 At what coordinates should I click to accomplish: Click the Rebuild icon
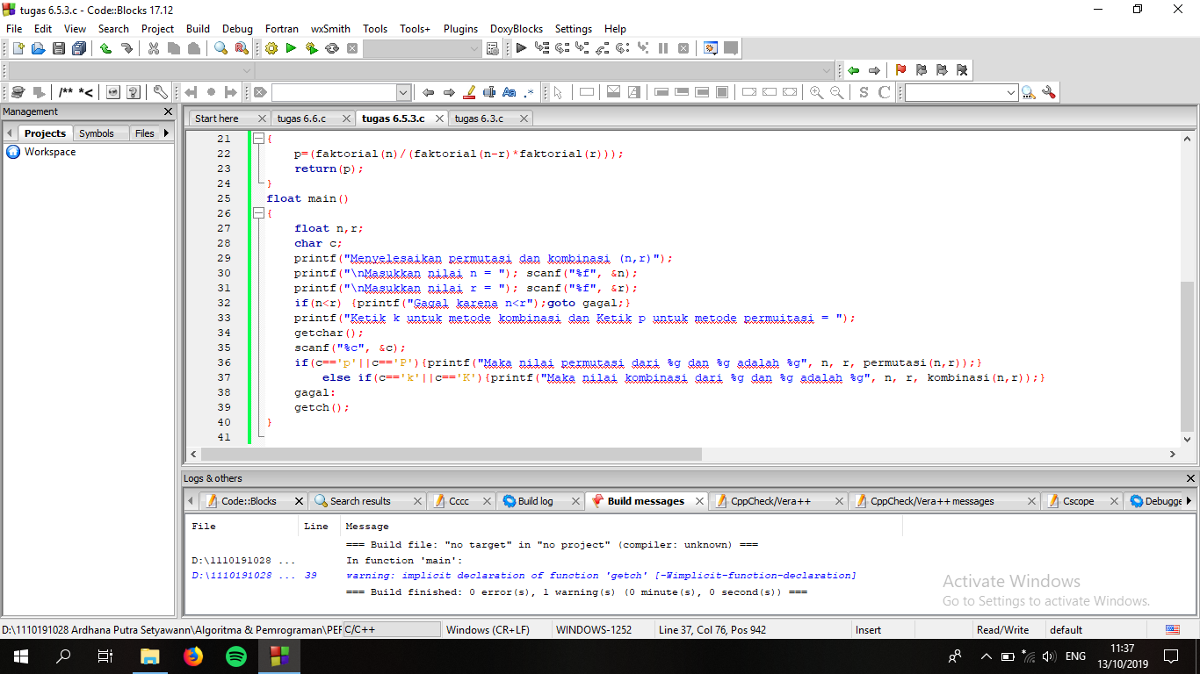click(x=332, y=48)
